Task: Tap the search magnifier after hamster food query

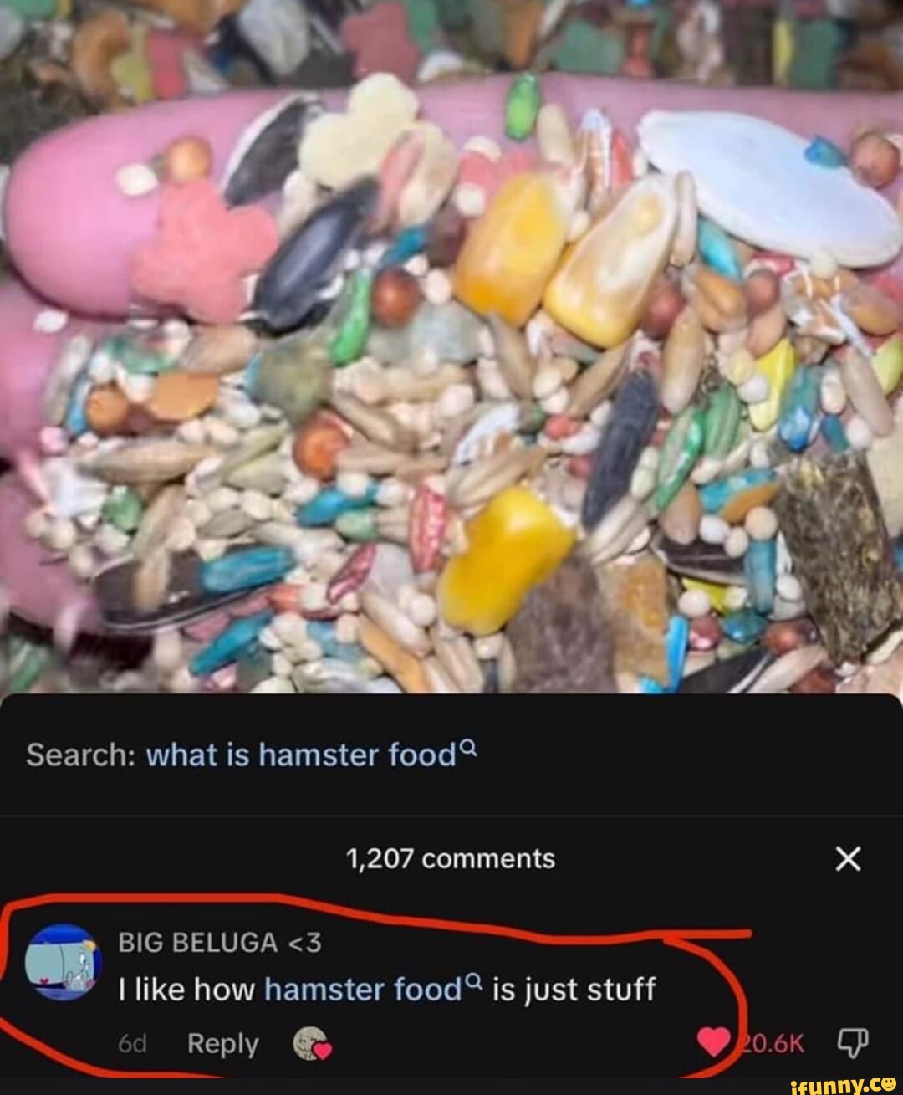Action: click(469, 749)
